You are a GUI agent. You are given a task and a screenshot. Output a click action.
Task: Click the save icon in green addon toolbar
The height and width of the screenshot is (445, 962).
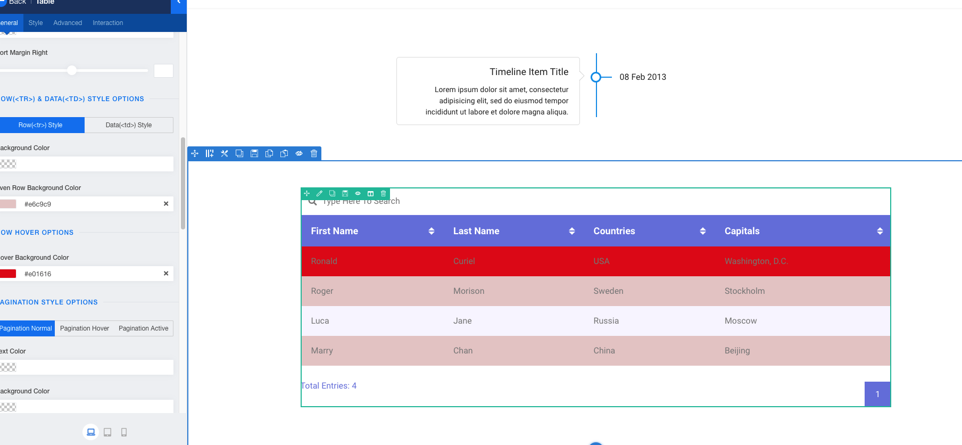coord(345,194)
